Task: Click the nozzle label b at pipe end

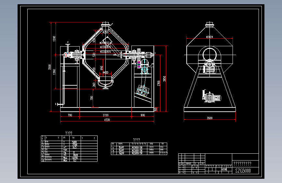Action: [56, 104]
